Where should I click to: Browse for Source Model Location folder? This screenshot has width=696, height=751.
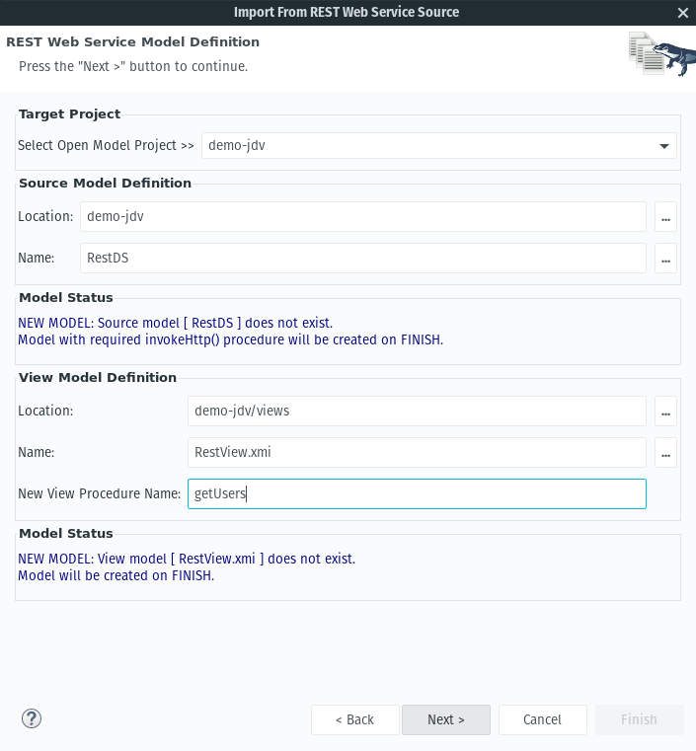pyautogui.click(x=665, y=216)
